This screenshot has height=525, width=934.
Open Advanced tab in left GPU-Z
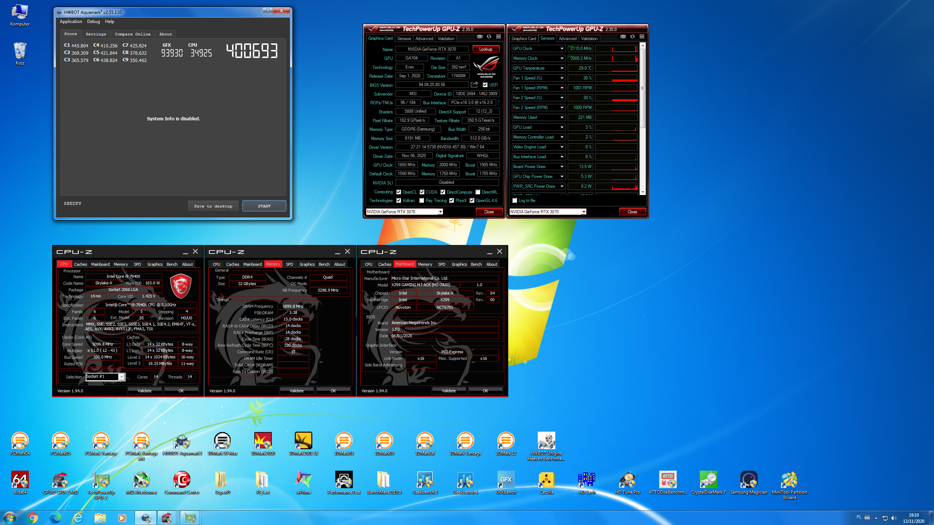click(424, 39)
